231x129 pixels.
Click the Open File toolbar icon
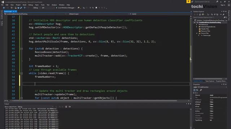click(x=16, y=8)
